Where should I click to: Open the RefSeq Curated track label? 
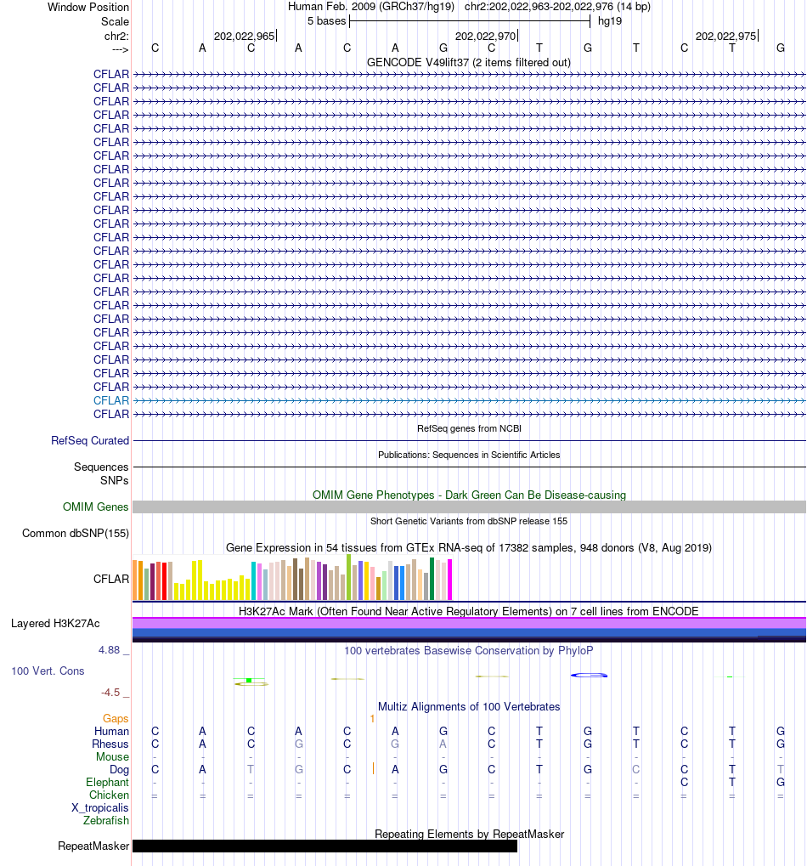pos(90,441)
